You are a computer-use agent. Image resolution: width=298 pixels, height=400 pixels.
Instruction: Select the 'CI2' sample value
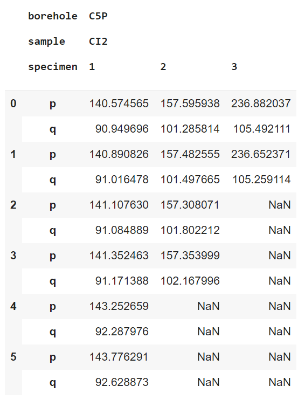click(98, 42)
